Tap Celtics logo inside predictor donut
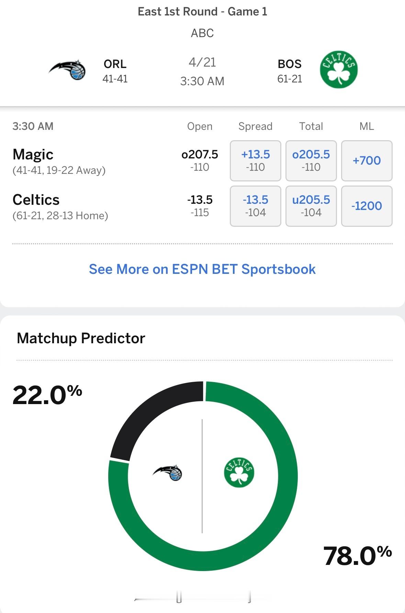Viewport: 405px width, 613px height. (x=239, y=472)
